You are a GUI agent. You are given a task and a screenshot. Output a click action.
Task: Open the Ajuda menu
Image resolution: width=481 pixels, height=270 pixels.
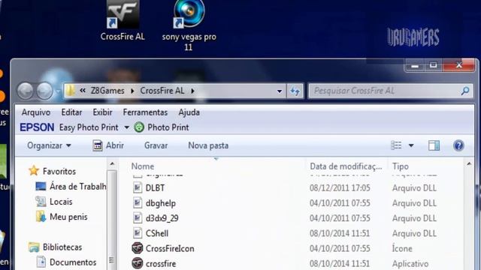tap(189, 112)
